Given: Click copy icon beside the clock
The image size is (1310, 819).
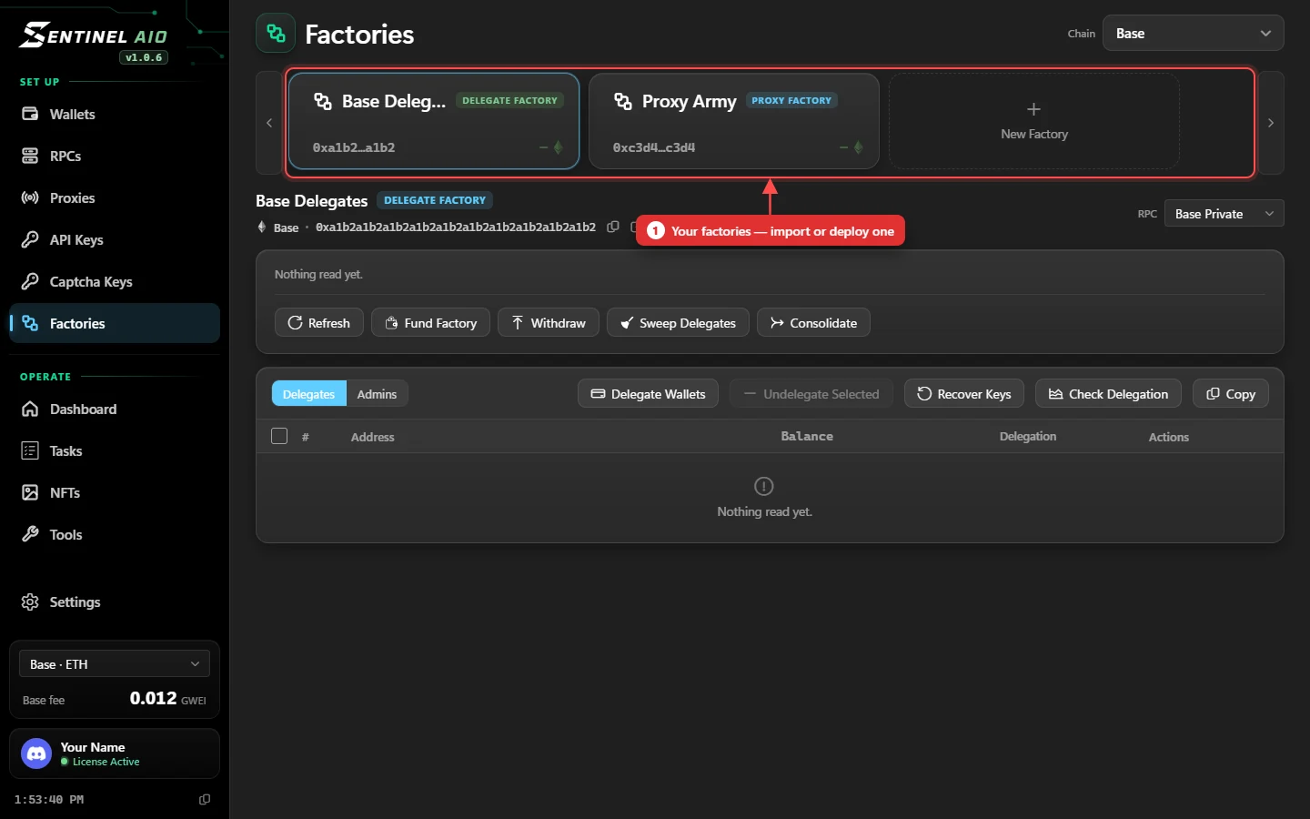Looking at the screenshot, I should point(205,800).
